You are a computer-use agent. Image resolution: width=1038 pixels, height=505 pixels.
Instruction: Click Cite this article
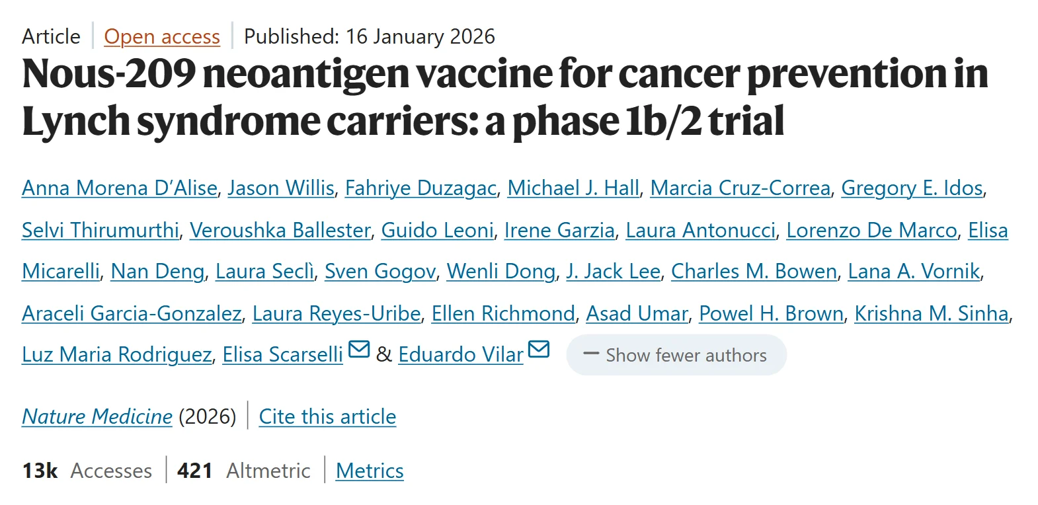pyautogui.click(x=327, y=416)
